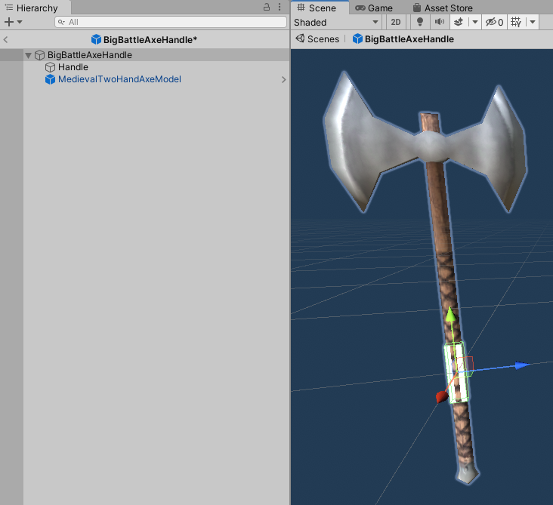
Task: Open the grid settings dropdown arrow
Action: (x=533, y=23)
